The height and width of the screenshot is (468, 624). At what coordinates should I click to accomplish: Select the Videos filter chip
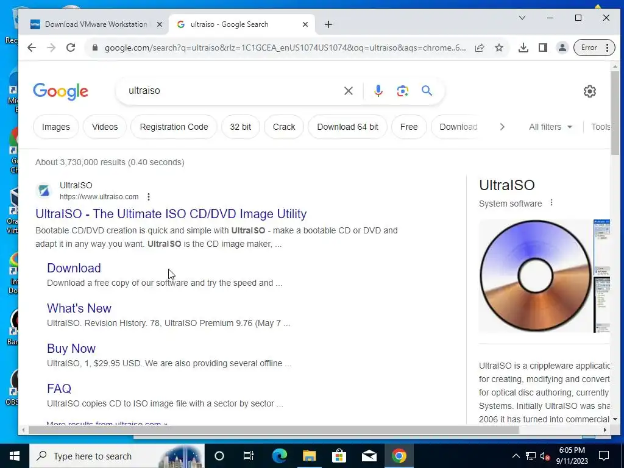[105, 127]
